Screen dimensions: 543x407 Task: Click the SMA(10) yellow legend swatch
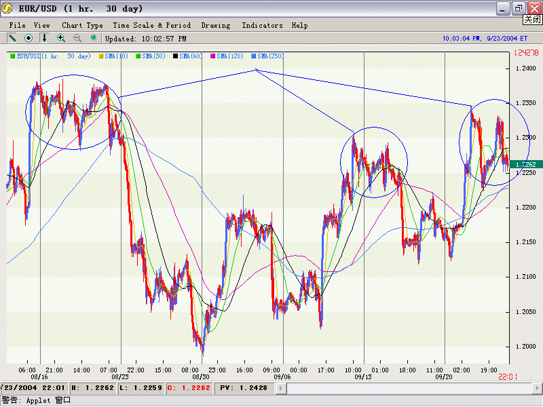pos(101,56)
